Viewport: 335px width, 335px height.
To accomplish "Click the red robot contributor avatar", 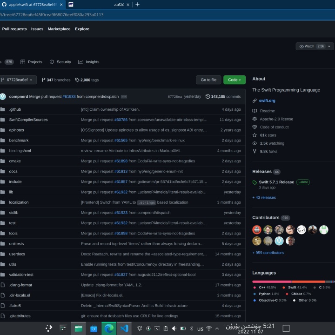I will click(257, 230).
